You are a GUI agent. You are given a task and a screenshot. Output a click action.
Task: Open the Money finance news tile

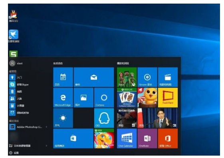pos(127,118)
